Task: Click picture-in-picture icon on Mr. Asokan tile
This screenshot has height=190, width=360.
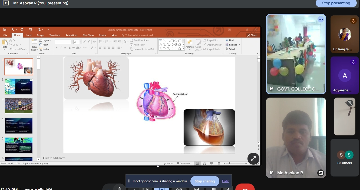Action: tap(321, 173)
